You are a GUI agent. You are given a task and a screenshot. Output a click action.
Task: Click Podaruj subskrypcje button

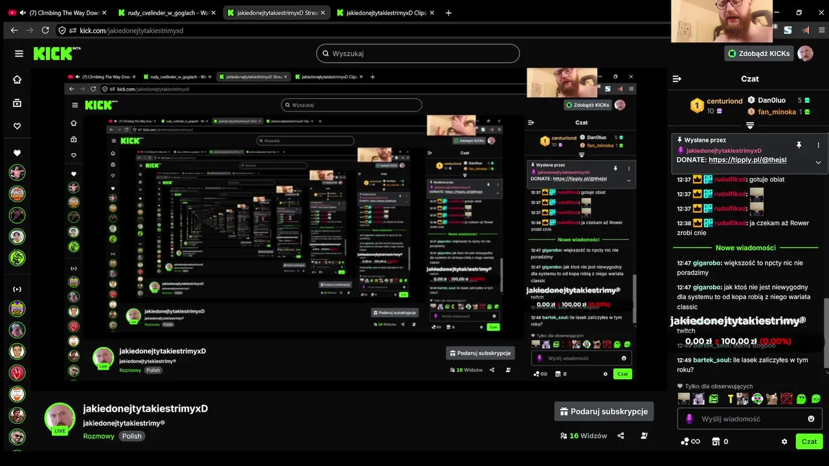click(604, 412)
